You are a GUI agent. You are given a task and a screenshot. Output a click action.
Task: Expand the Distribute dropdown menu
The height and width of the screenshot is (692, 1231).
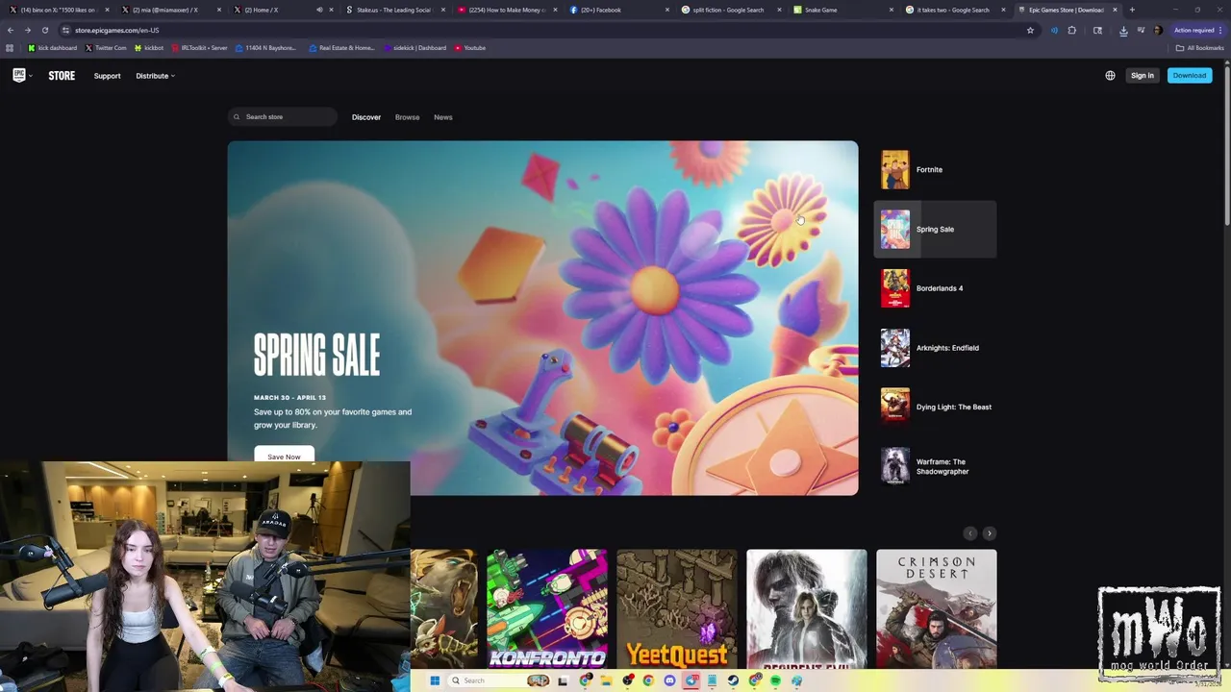click(155, 75)
